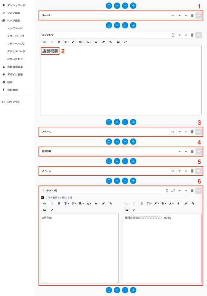Go to デザイン編集 in the sidebar
Viewport: 207px width, 296px height.
tap(15, 74)
